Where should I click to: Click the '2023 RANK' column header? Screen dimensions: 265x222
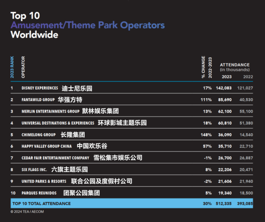click(x=12, y=67)
